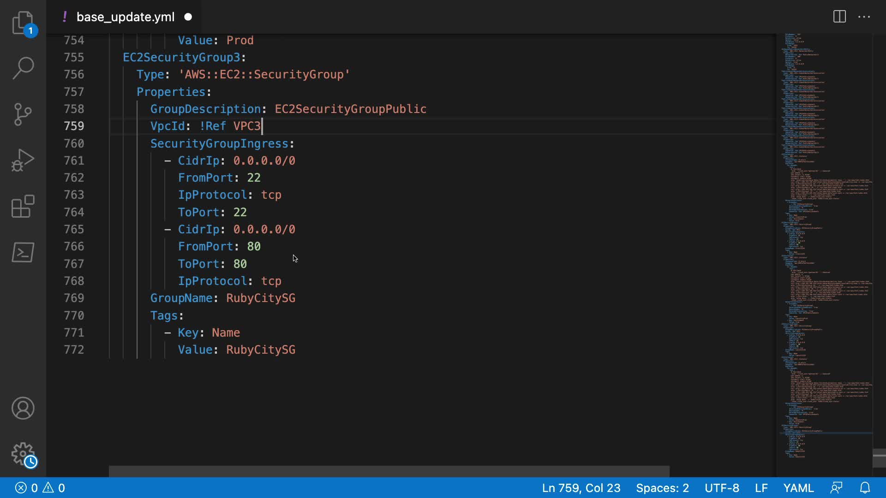886x498 pixels.
Task: Split the editor to the right
Action: click(x=839, y=17)
